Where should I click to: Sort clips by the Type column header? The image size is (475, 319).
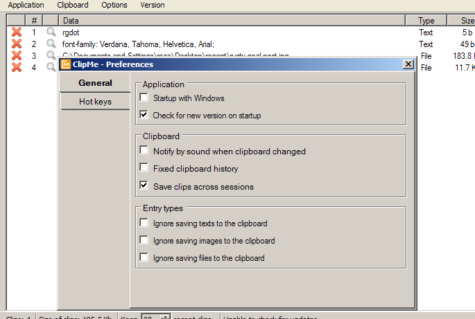tap(426, 21)
